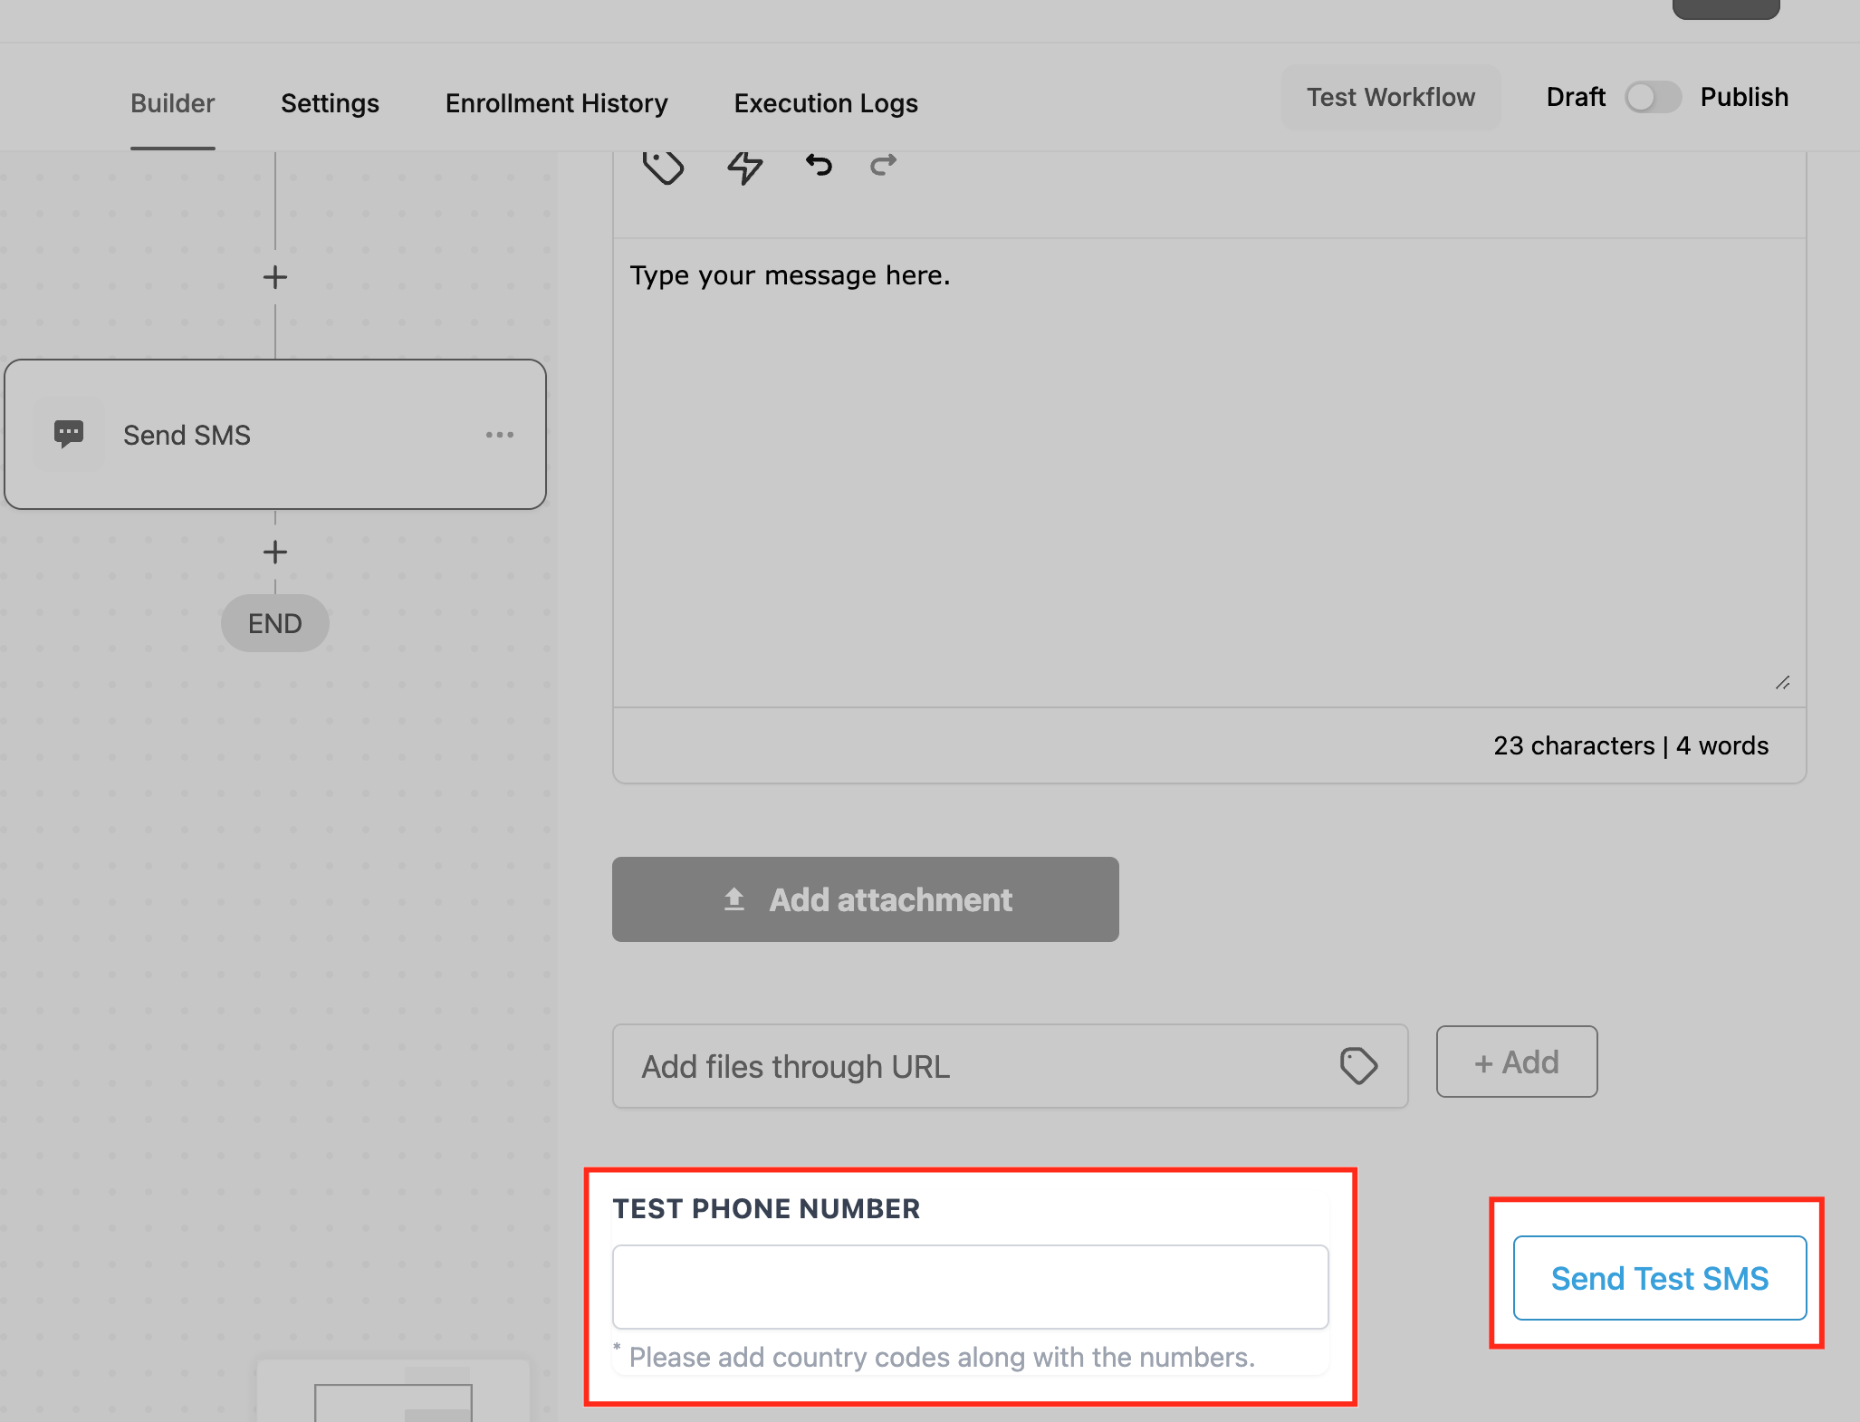
Task: Click plus icon above Send SMS node
Action: [275, 277]
